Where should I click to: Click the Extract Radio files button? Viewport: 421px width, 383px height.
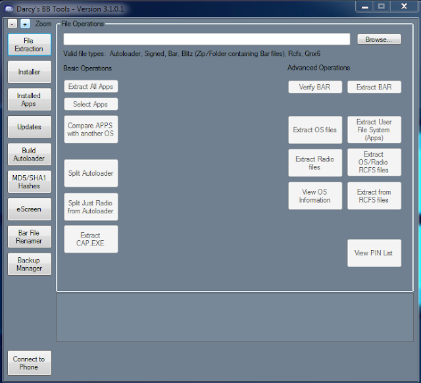[315, 163]
